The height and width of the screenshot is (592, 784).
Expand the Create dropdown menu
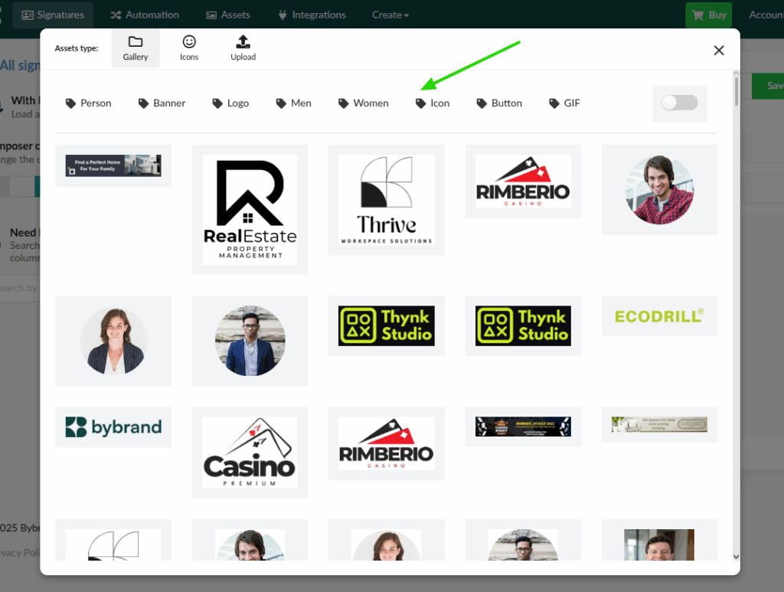coord(390,15)
